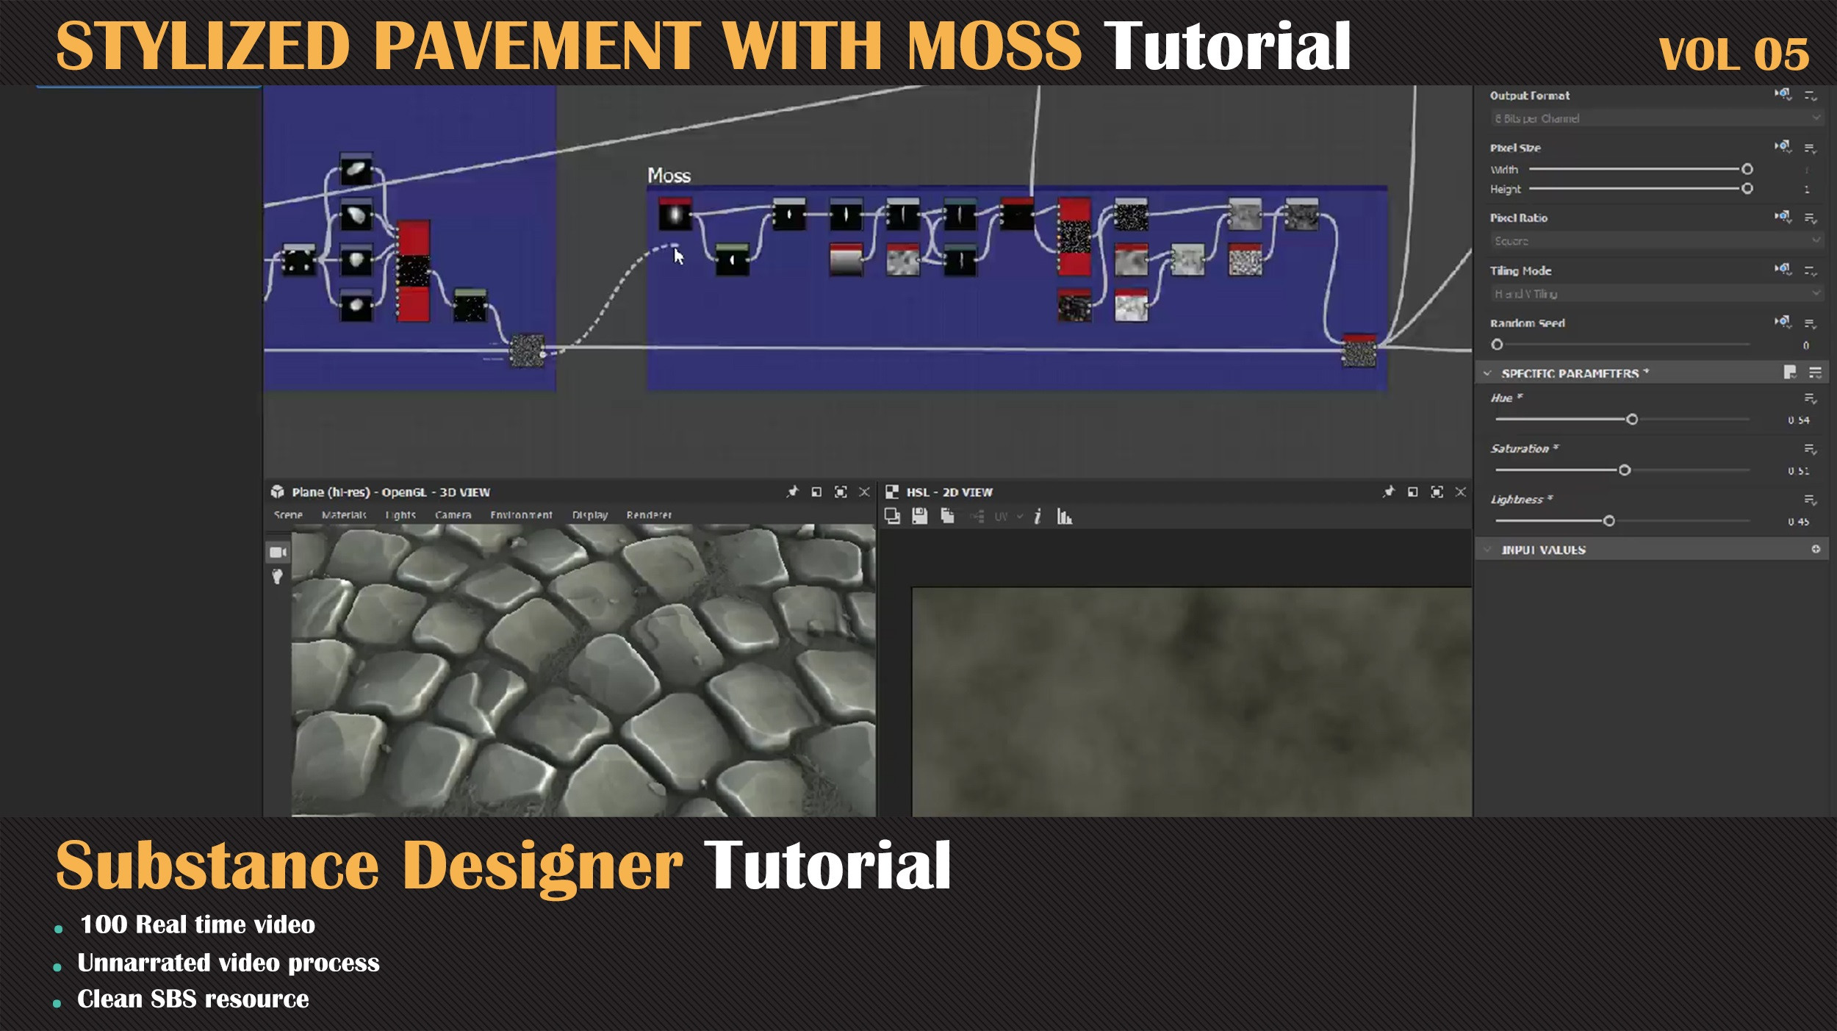Pin the HSL 2D view panel

[1388, 492]
